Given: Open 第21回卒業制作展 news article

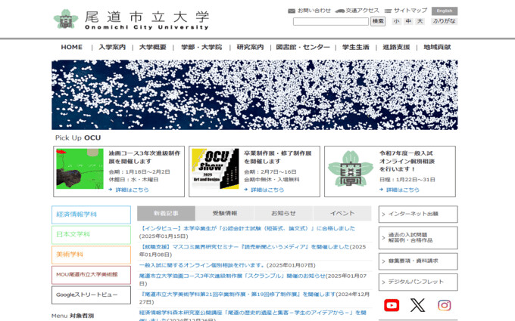Looking at the screenshot, I should tap(238, 295).
